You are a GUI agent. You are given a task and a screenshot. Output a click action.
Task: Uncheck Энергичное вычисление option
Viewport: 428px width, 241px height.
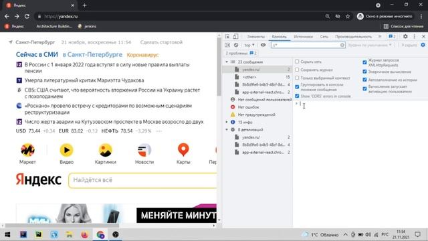coord(364,72)
